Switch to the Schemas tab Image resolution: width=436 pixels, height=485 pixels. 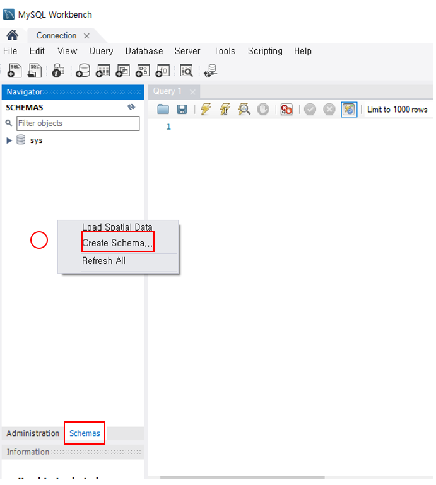tap(85, 433)
